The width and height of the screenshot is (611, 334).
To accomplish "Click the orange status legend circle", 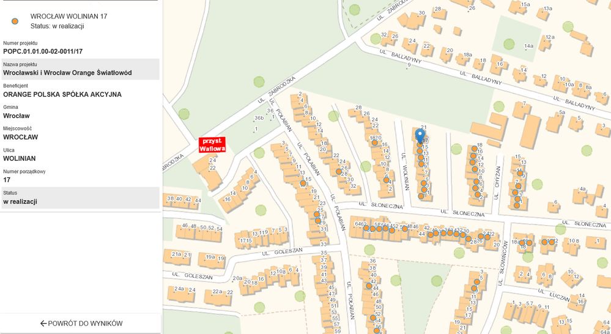I will coord(15,21).
